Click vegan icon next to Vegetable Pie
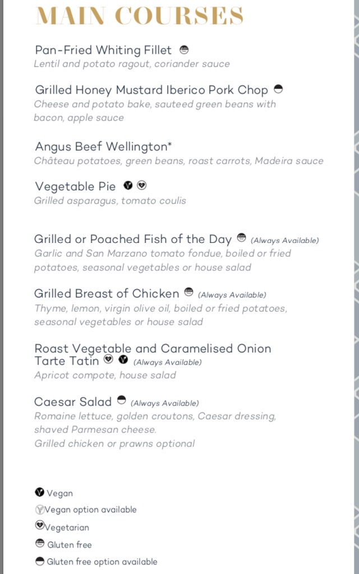This screenshot has height=574, width=359. (128, 186)
